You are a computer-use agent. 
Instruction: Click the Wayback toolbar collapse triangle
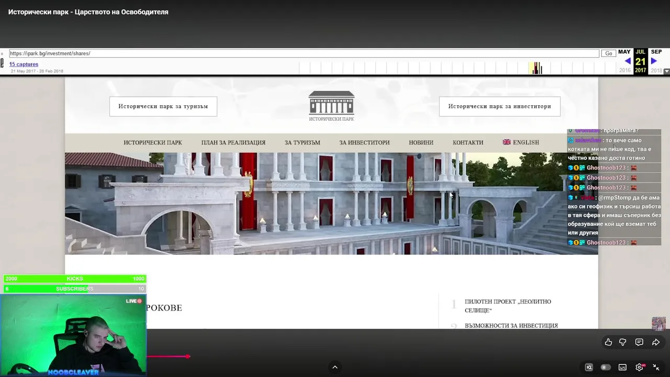(x=666, y=71)
